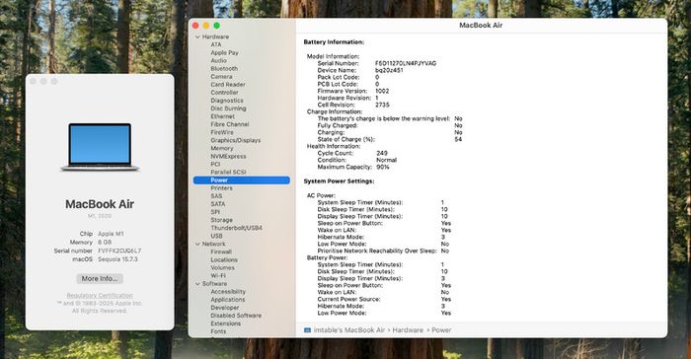Choose Card Reader in the sidebar
Viewport: 691px width, 359px height.
tap(228, 85)
